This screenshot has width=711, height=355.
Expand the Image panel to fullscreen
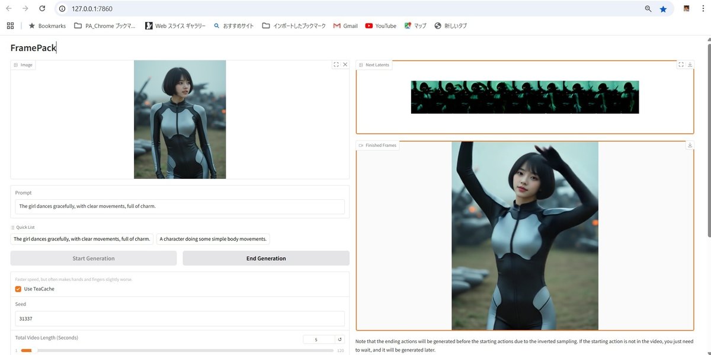pyautogui.click(x=336, y=65)
